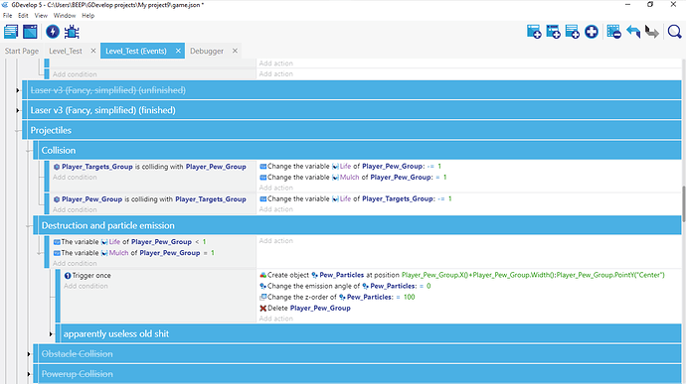This screenshot has height=384, width=686.
Task: Open the search events magnifier icon
Action: (x=674, y=32)
